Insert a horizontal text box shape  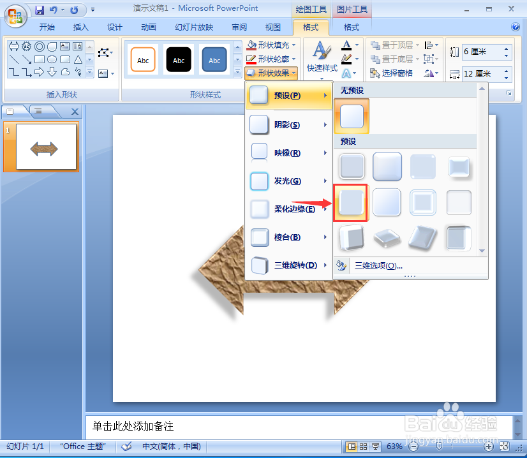coord(65,46)
